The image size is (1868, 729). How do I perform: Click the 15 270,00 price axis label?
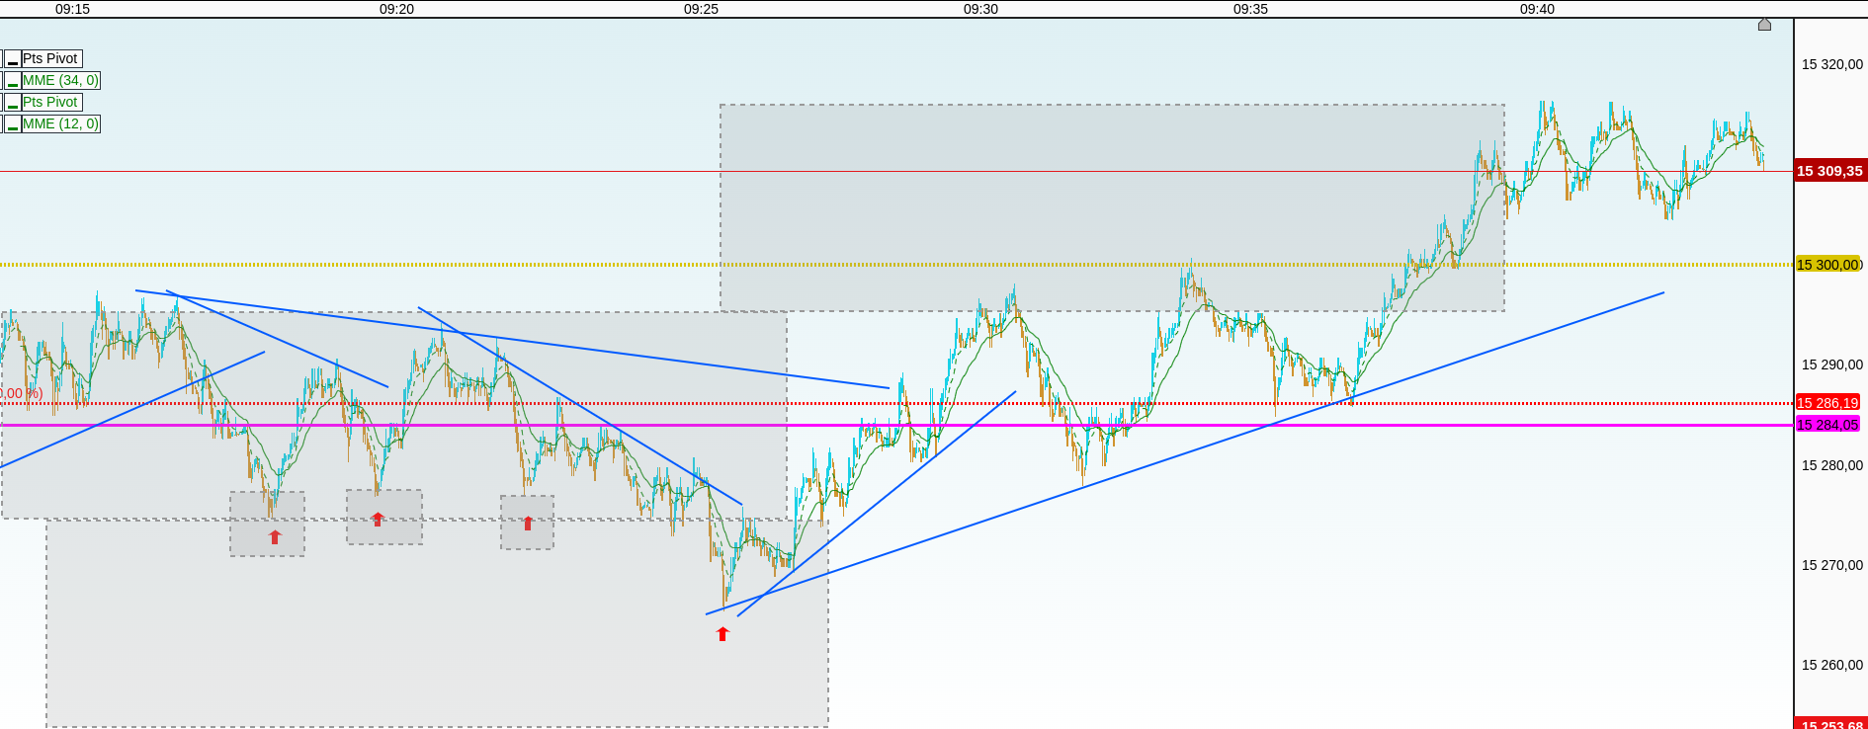coord(1832,565)
